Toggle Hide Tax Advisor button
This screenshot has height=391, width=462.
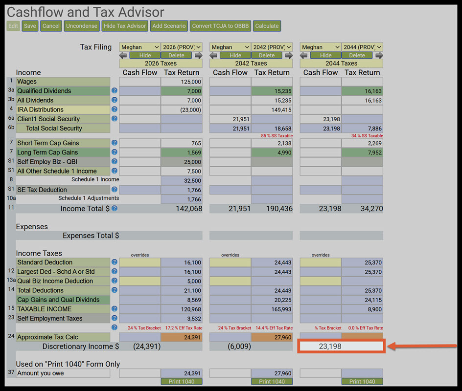click(125, 26)
